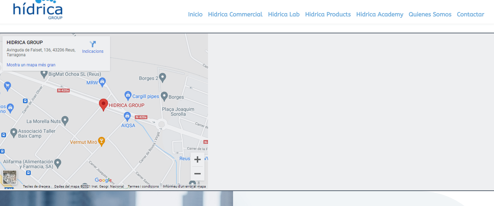Image resolution: width=494 pixels, height=206 pixels.
Task: Click the Google logo on the map
Action: pos(103,180)
